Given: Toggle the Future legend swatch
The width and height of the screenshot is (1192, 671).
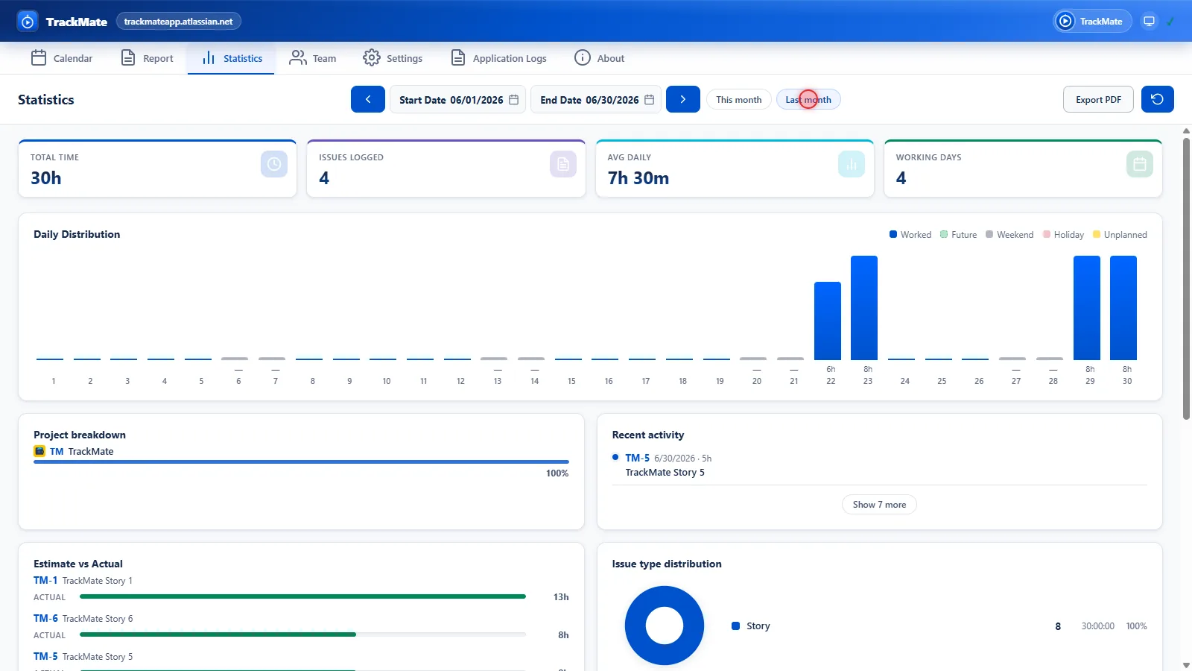Looking at the screenshot, I should (944, 234).
